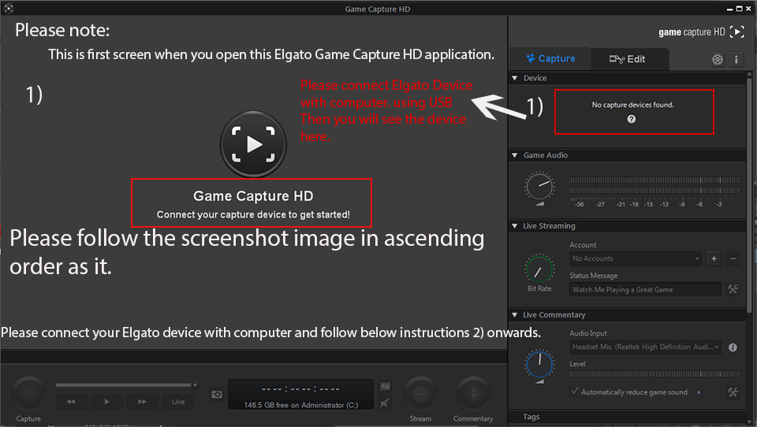Open Live Streaming tools wrench icon
Viewport: 757px width, 427px height.
tap(733, 289)
